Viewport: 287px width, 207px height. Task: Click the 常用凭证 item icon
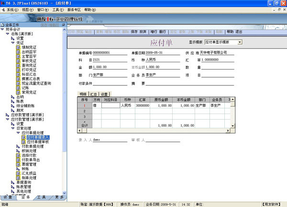click(18, 92)
